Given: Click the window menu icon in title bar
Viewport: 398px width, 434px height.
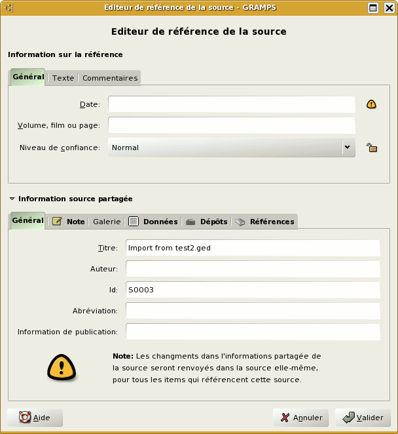Looking at the screenshot, I should tap(9, 8).
